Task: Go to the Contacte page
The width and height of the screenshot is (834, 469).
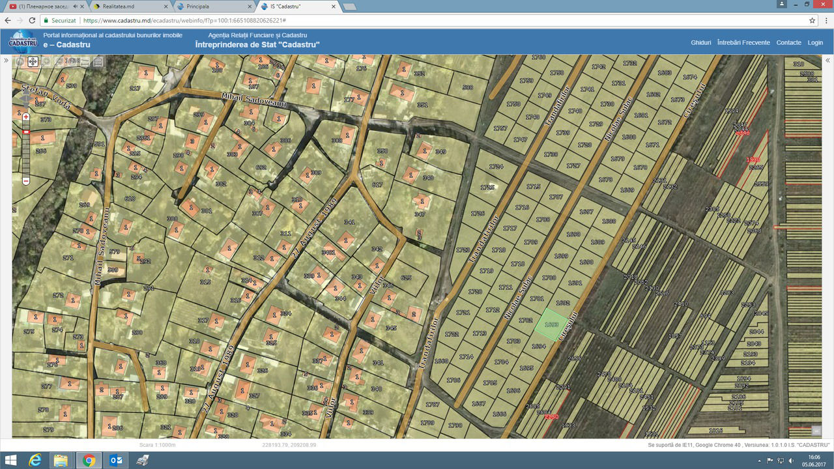Action: click(789, 42)
